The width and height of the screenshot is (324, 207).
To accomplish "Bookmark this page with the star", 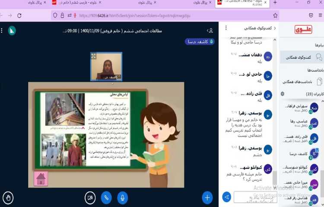I will [x=275, y=16].
